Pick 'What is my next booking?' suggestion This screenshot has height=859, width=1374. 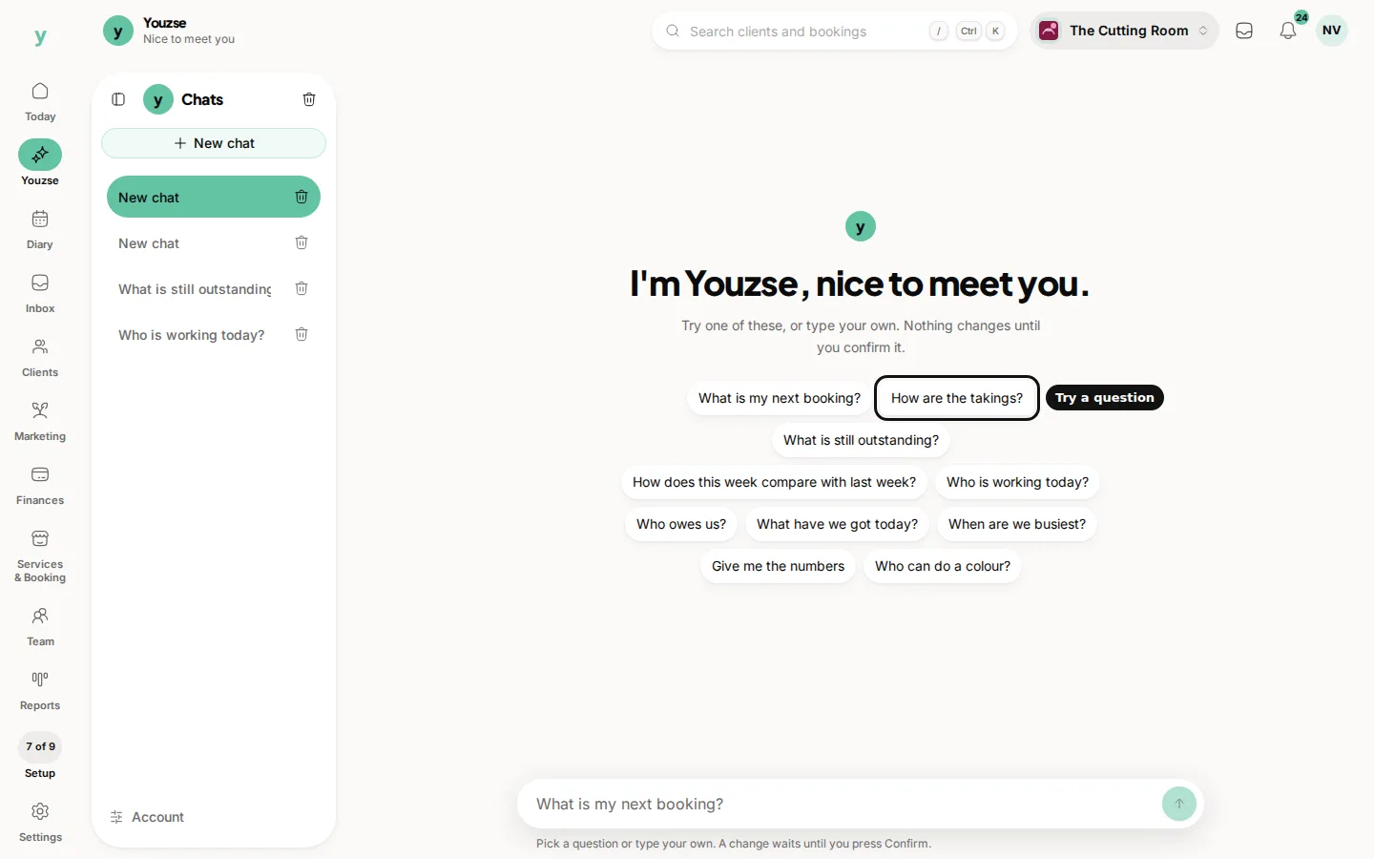click(x=780, y=398)
